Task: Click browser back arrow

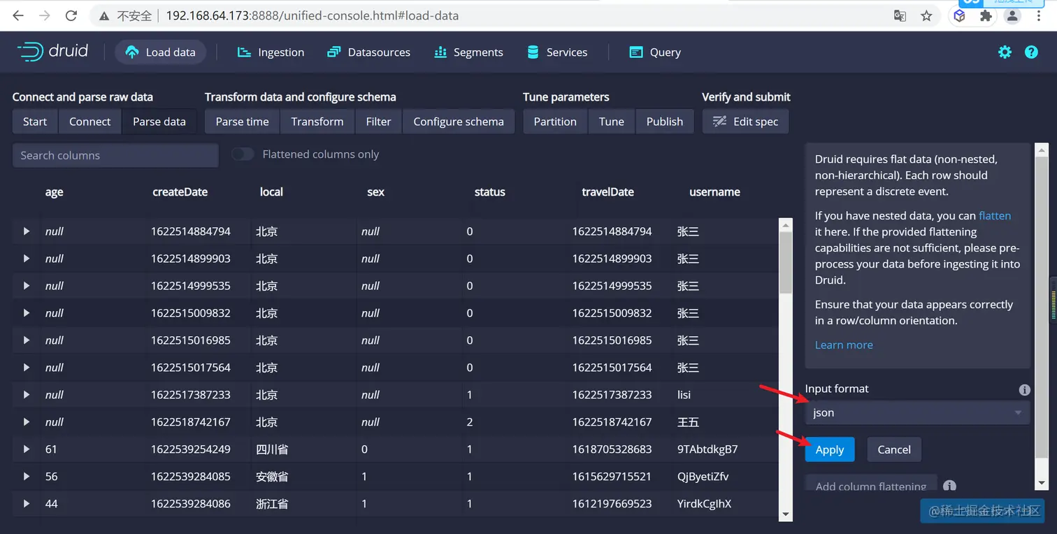Action: coord(18,15)
